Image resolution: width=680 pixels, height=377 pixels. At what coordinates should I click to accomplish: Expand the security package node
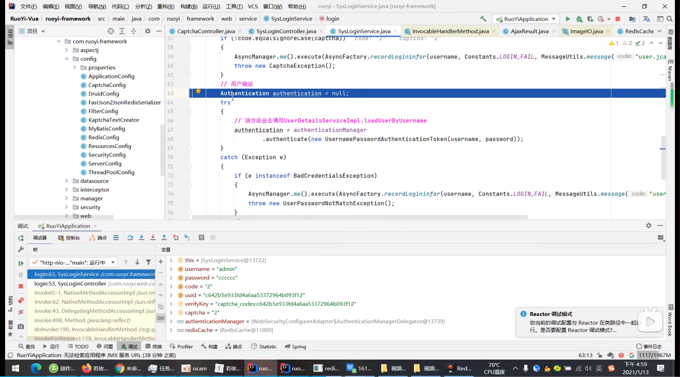(67, 207)
